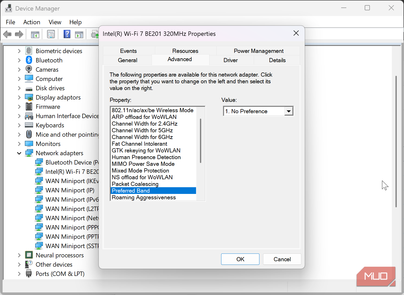Viewport: 404px width, 295px height.
Task: Select WAN Miniport (IP) tree item
Action: [65, 190]
